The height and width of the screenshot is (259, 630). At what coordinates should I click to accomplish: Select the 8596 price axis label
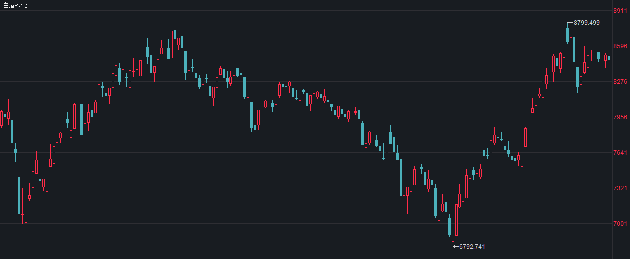click(620, 46)
